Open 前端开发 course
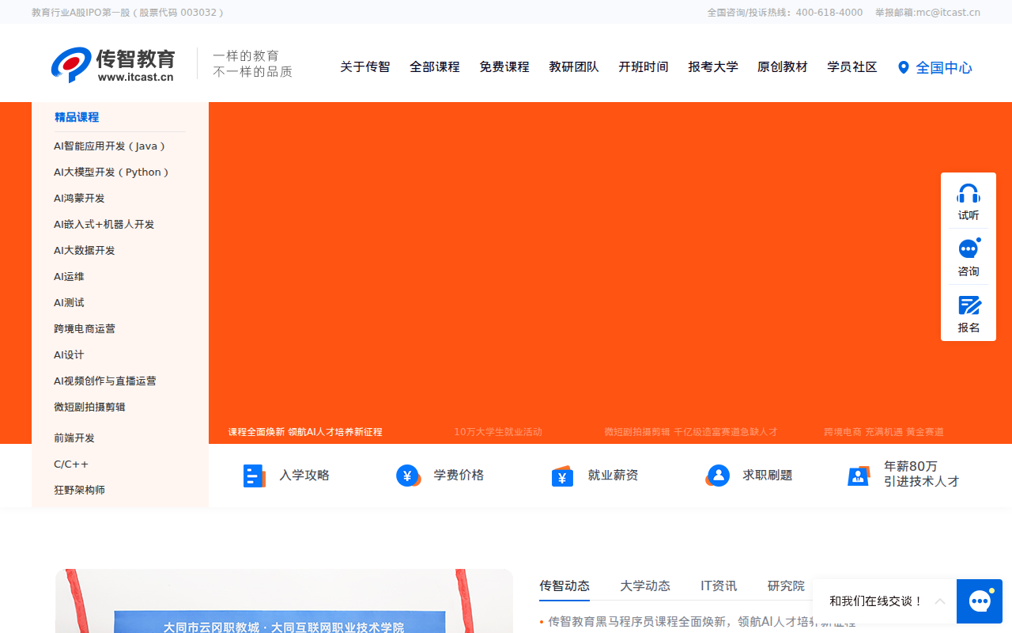 click(x=74, y=438)
